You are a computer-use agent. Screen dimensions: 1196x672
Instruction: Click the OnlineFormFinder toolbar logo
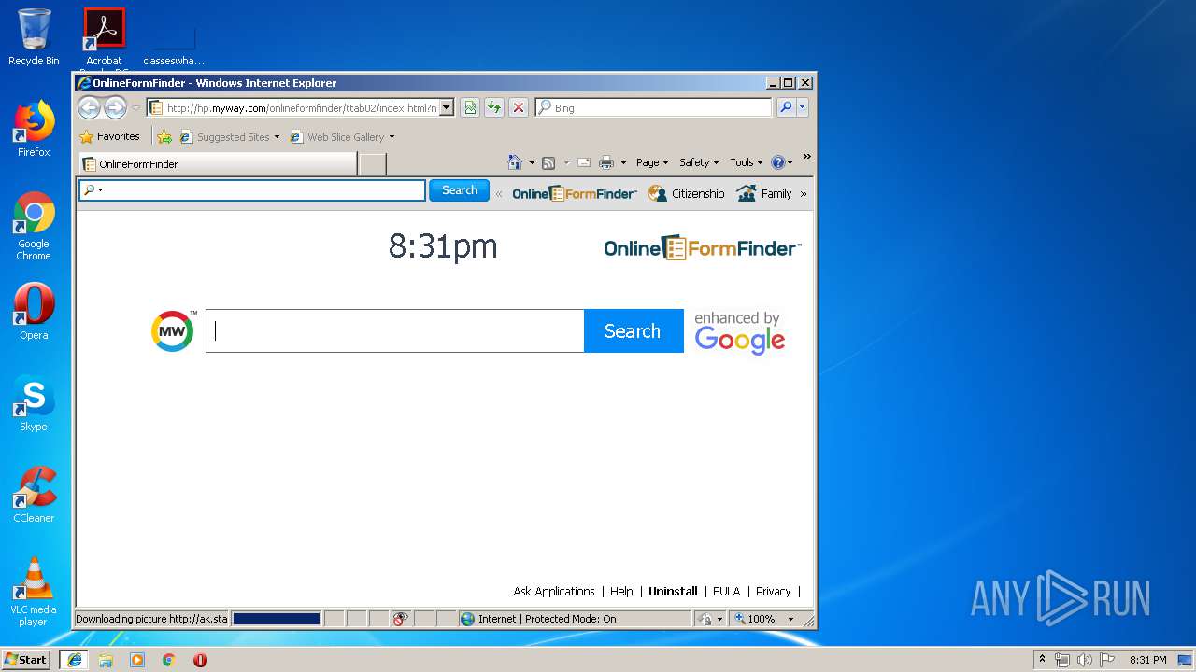574,194
